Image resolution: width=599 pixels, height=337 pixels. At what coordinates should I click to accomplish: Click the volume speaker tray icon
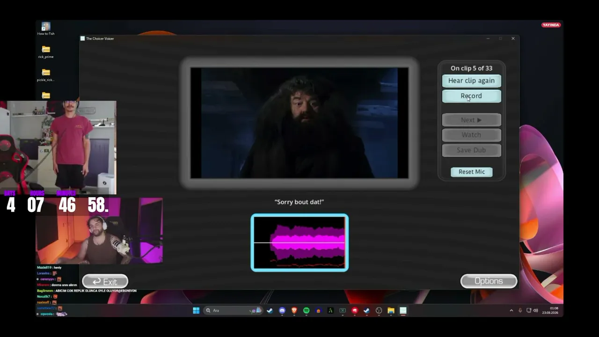[535, 310]
